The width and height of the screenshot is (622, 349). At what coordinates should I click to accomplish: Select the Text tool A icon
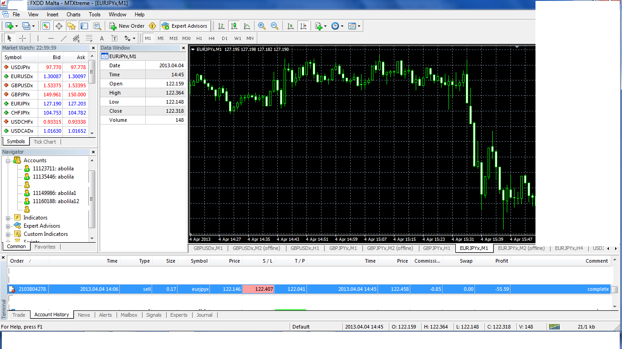click(x=102, y=38)
